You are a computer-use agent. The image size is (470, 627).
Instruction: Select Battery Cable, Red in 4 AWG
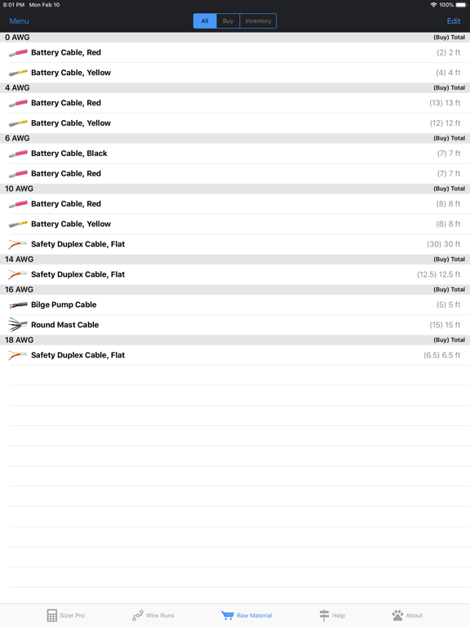click(235, 103)
